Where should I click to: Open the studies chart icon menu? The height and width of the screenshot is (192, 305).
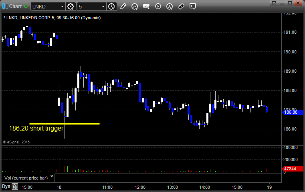coord(135,6)
